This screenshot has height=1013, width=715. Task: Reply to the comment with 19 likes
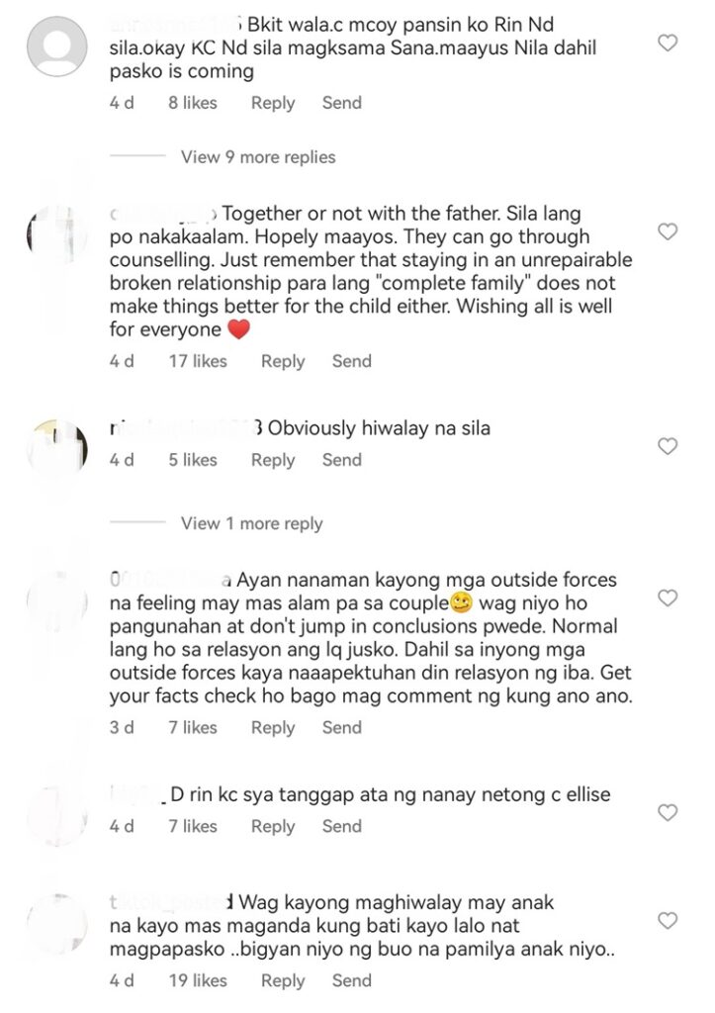tap(282, 981)
